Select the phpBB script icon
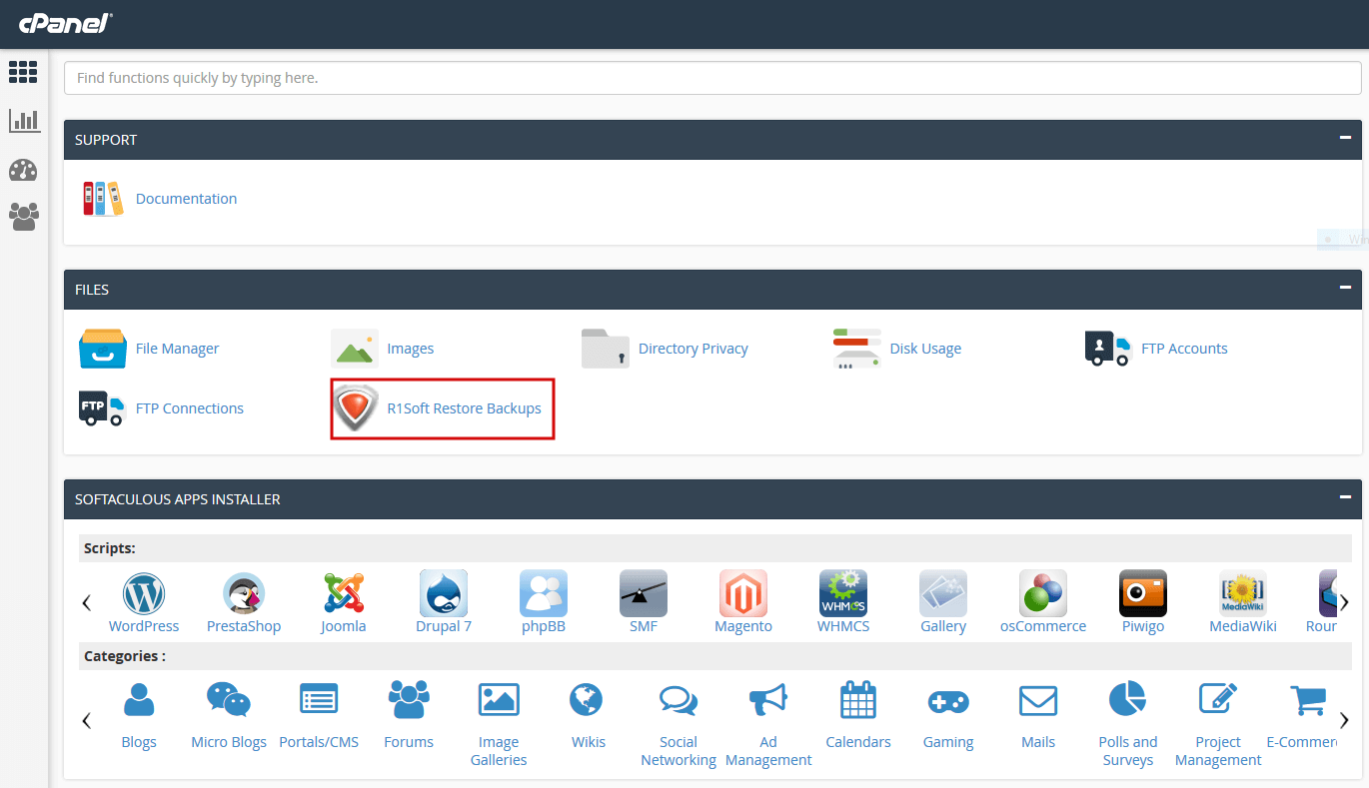Viewport: 1369px width, 788px height. pos(543,591)
